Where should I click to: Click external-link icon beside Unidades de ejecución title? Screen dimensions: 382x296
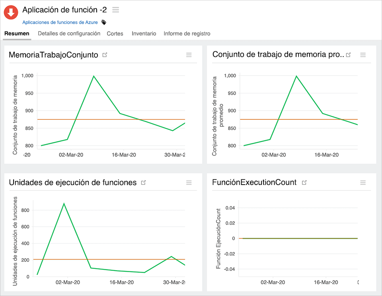coord(143,183)
